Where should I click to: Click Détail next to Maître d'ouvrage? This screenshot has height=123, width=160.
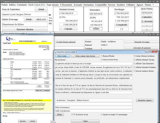tap(29, 19)
